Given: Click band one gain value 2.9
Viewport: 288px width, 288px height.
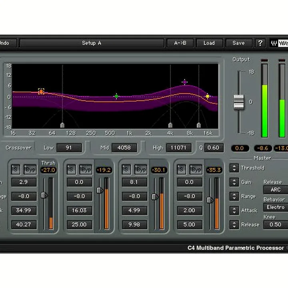Looking at the screenshot, I should [x=24, y=182].
